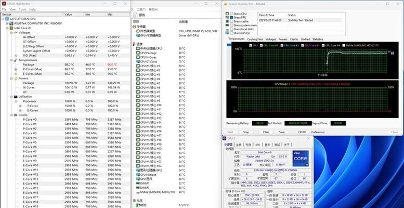404x208 pixels.
Task: Enable the NVMe SAMSUNG graph checkbox
Action: 344,45
